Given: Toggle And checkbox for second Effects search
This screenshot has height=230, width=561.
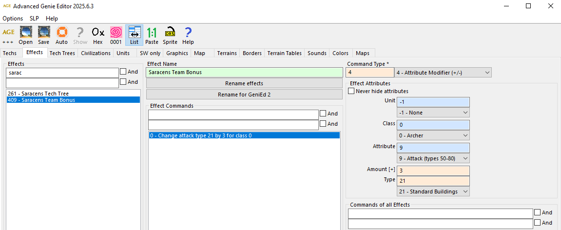Looking at the screenshot, I should coord(123,82).
